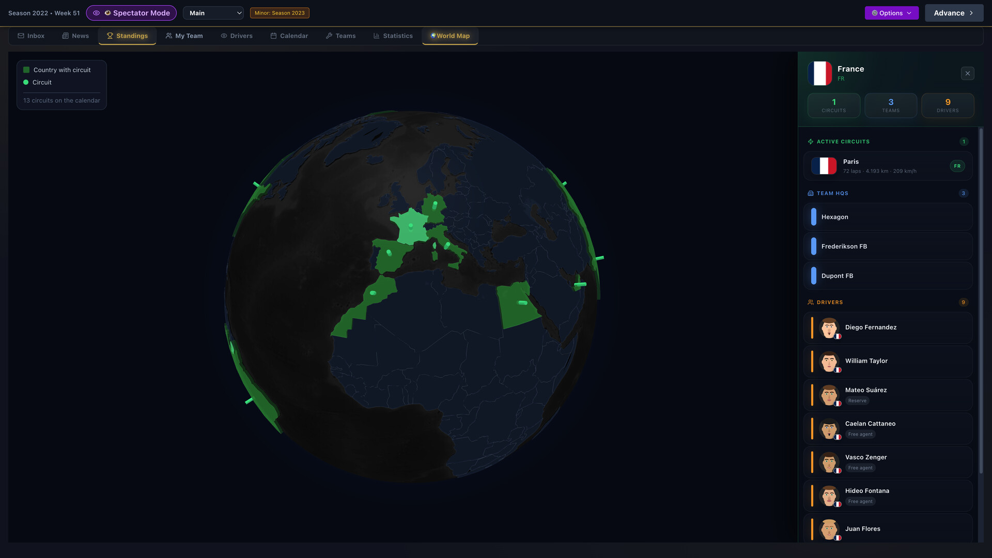Open the Drivers tab
The height and width of the screenshot is (558, 992).
[237, 36]
